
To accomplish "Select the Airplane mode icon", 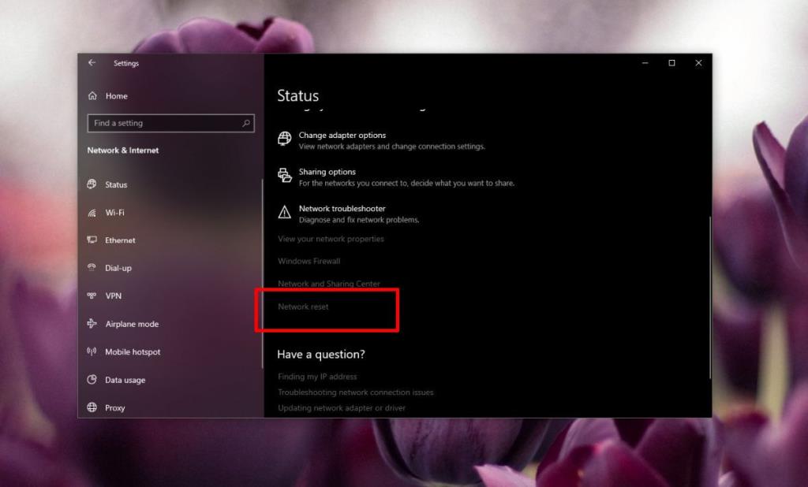I will [x=93, y=324].
